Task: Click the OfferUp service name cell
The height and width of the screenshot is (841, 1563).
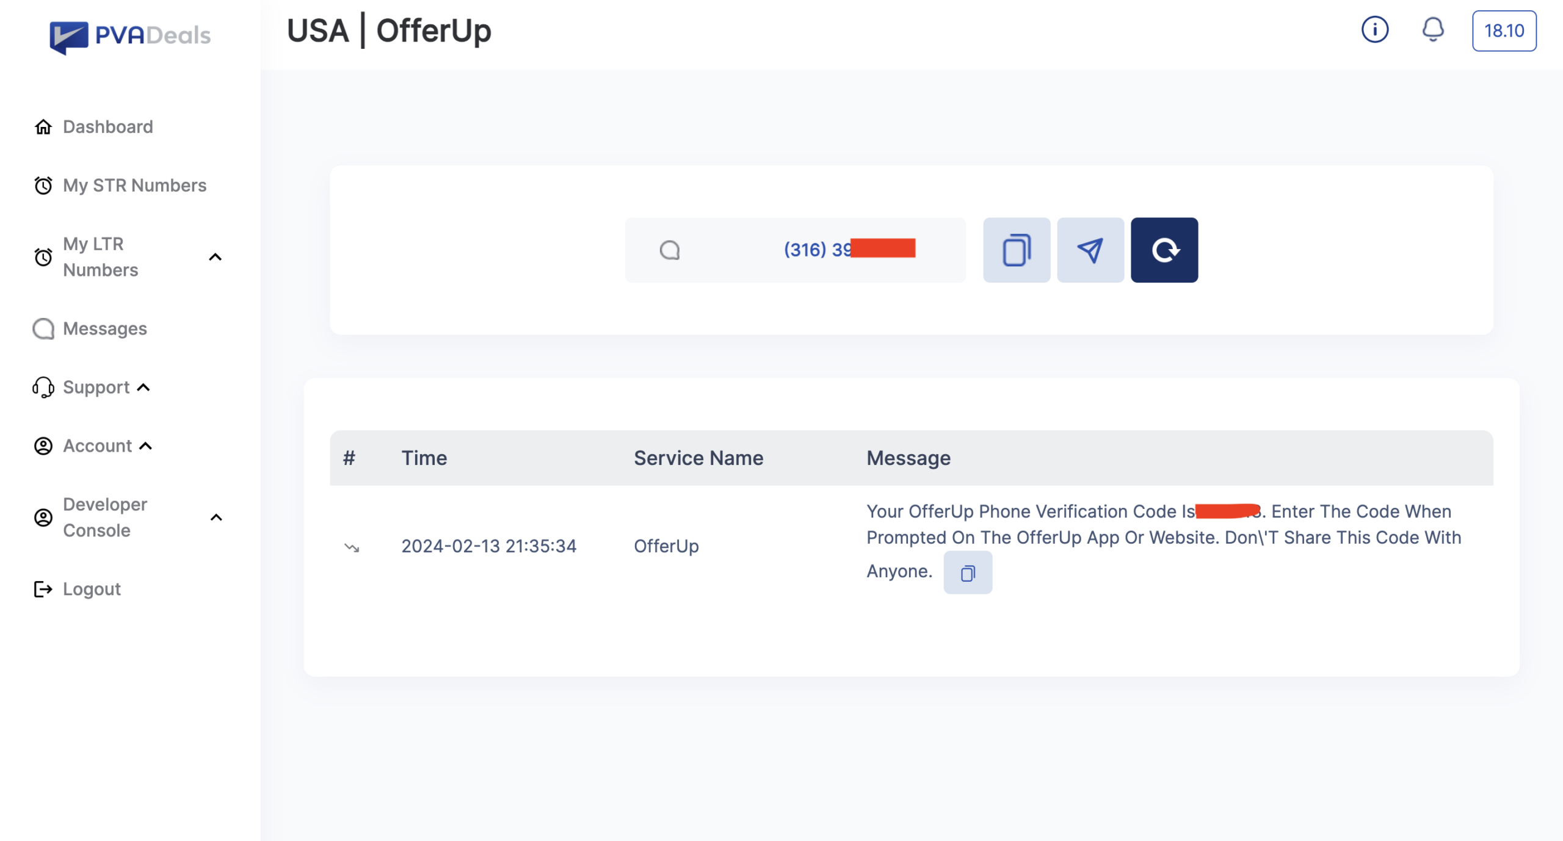Action: [666, 546]
